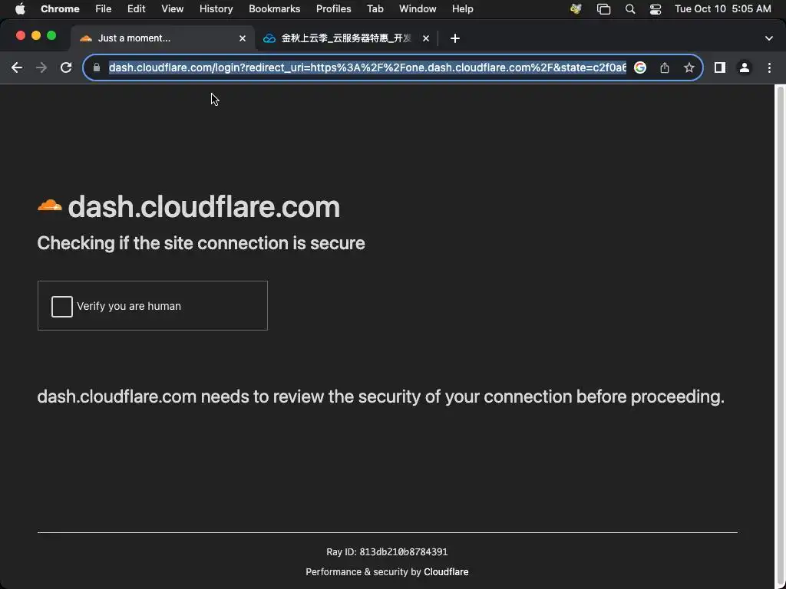The image size is (786, 589).
Task: Close the Just a moment tab
Action: point(243,38)
